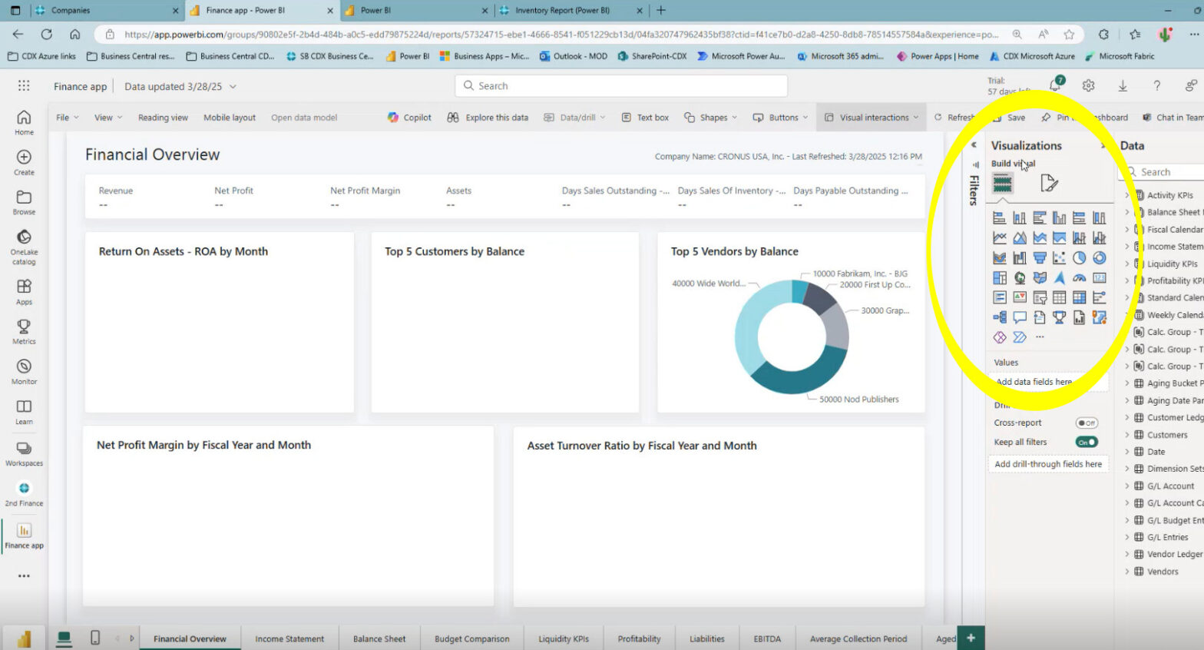The height and width of the screenshot is (650, 1204).
Task: Select the Q&A speech bubble visual
Action: [1019, 317]
